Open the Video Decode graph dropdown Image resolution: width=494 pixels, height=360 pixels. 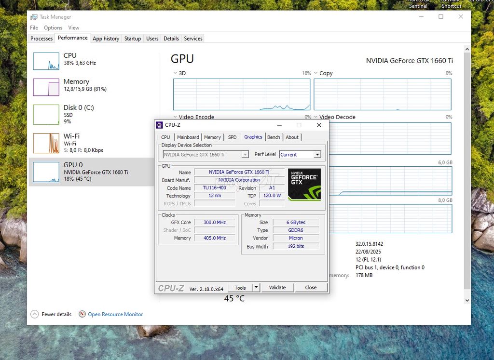click(316, 117)
